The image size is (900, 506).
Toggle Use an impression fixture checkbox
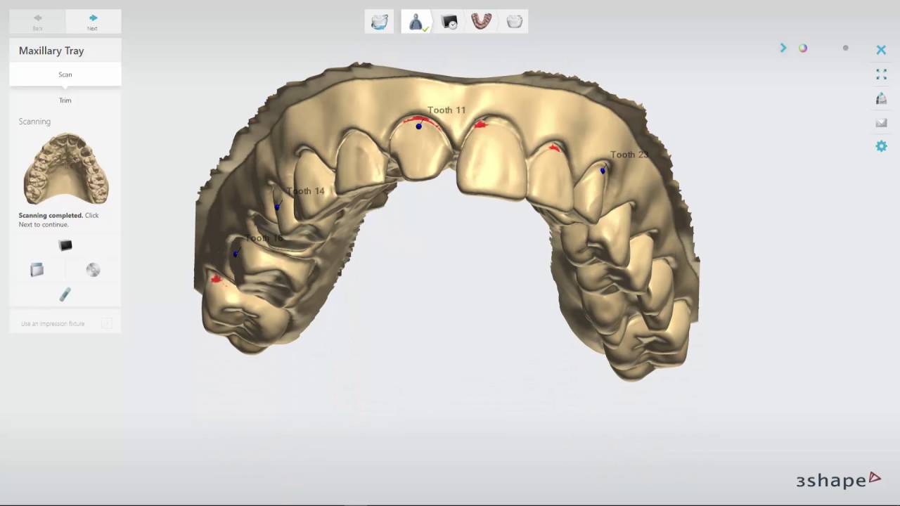107,323
